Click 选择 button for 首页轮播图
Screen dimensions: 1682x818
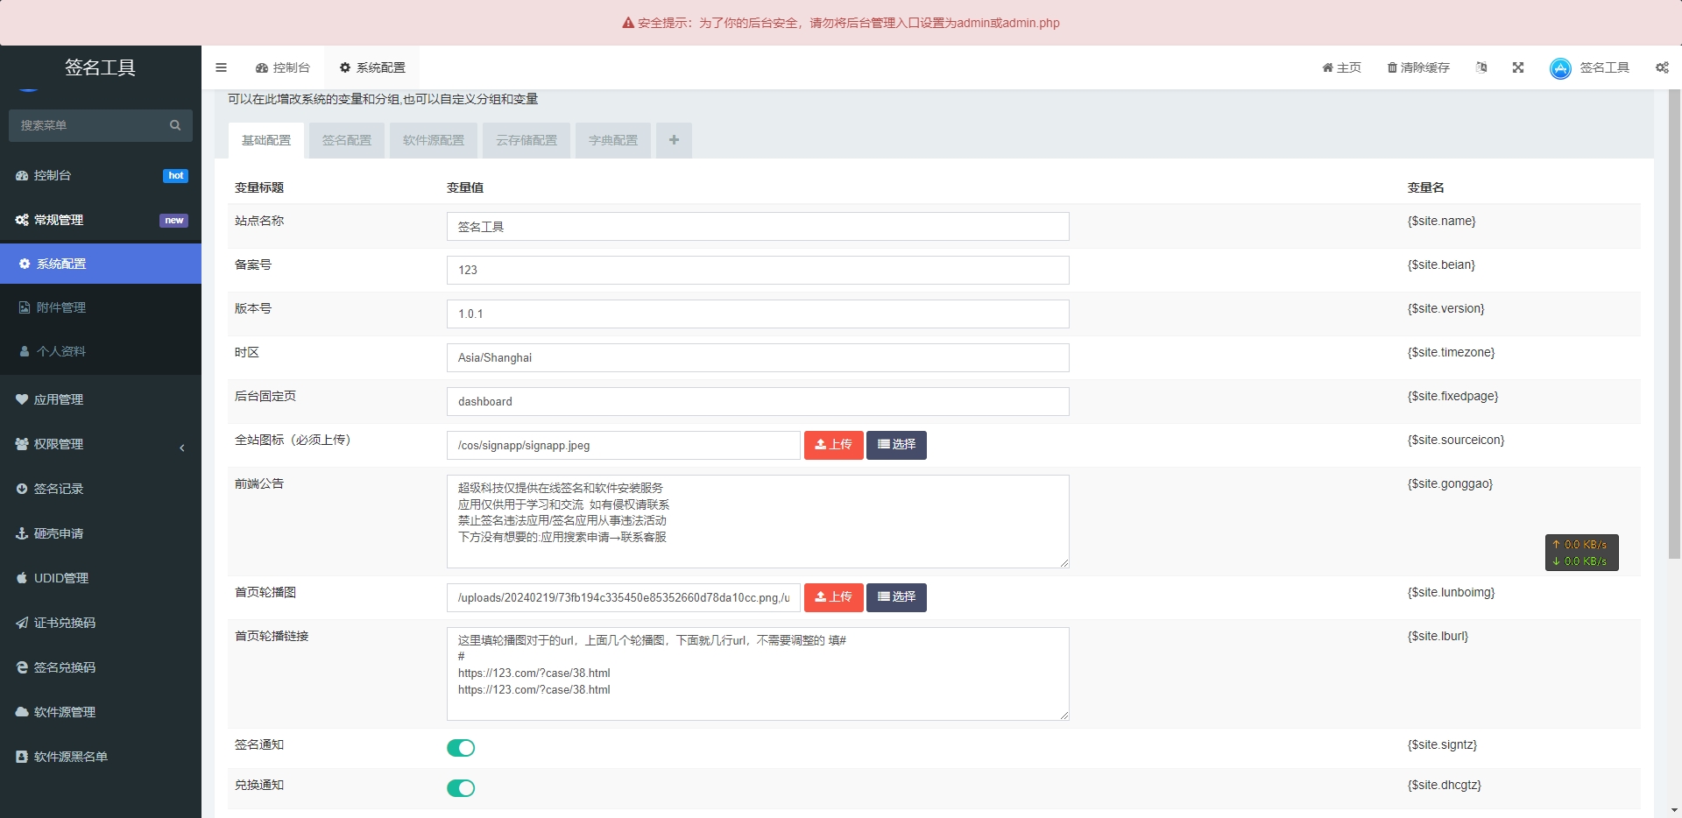pyautogui.click(x=896, y=597)
